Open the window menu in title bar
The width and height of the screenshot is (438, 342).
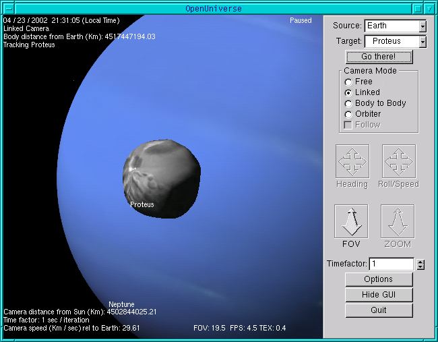coord(7,8)
